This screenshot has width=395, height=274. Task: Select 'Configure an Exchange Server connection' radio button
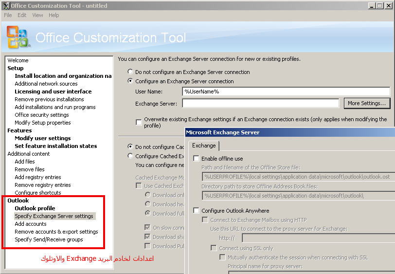(x=130, y=81)
